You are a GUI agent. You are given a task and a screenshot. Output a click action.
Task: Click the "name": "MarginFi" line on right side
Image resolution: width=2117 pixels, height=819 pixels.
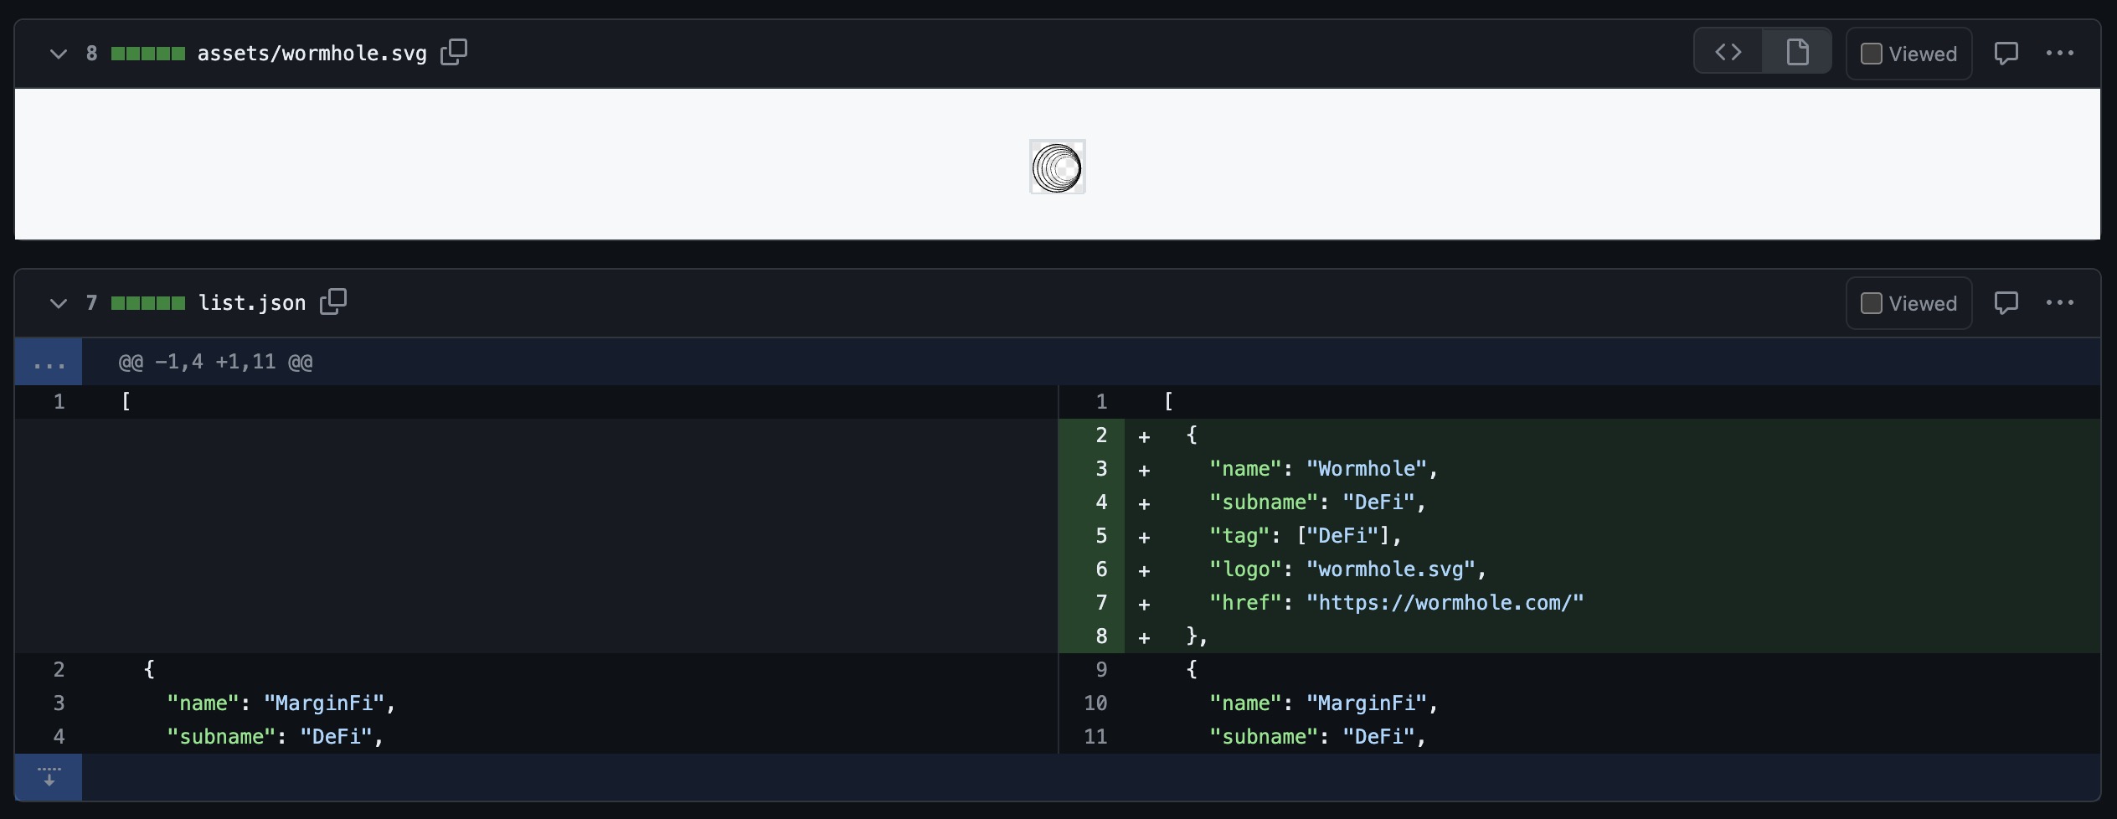point(1323,703)
